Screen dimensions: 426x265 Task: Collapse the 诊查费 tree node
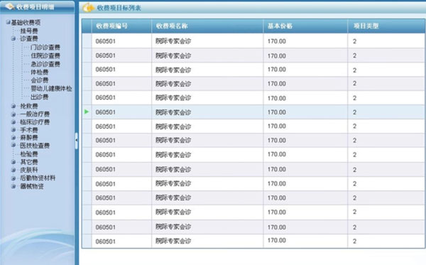pyautogui.click(x=13, y=38)
